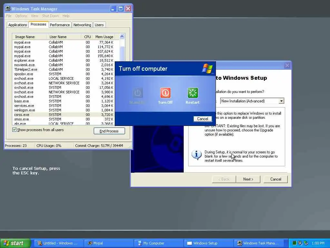Click the End Process button

[109, 131]
